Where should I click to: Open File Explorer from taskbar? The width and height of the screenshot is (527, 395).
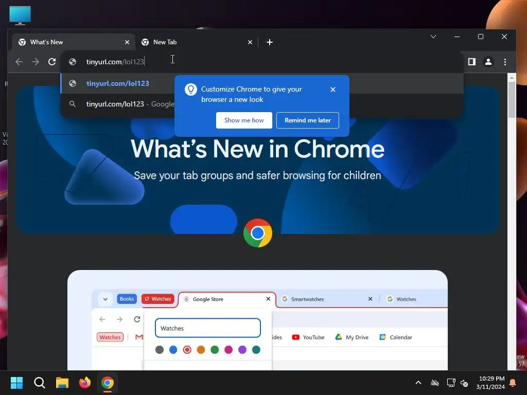click(x=62, y=383)
